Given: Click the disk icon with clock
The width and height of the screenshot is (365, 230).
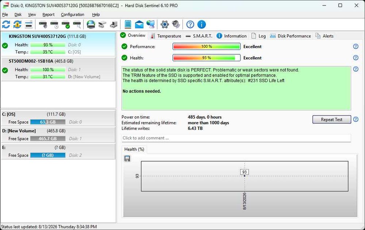Looking at the screenshot, I should 54,24.
